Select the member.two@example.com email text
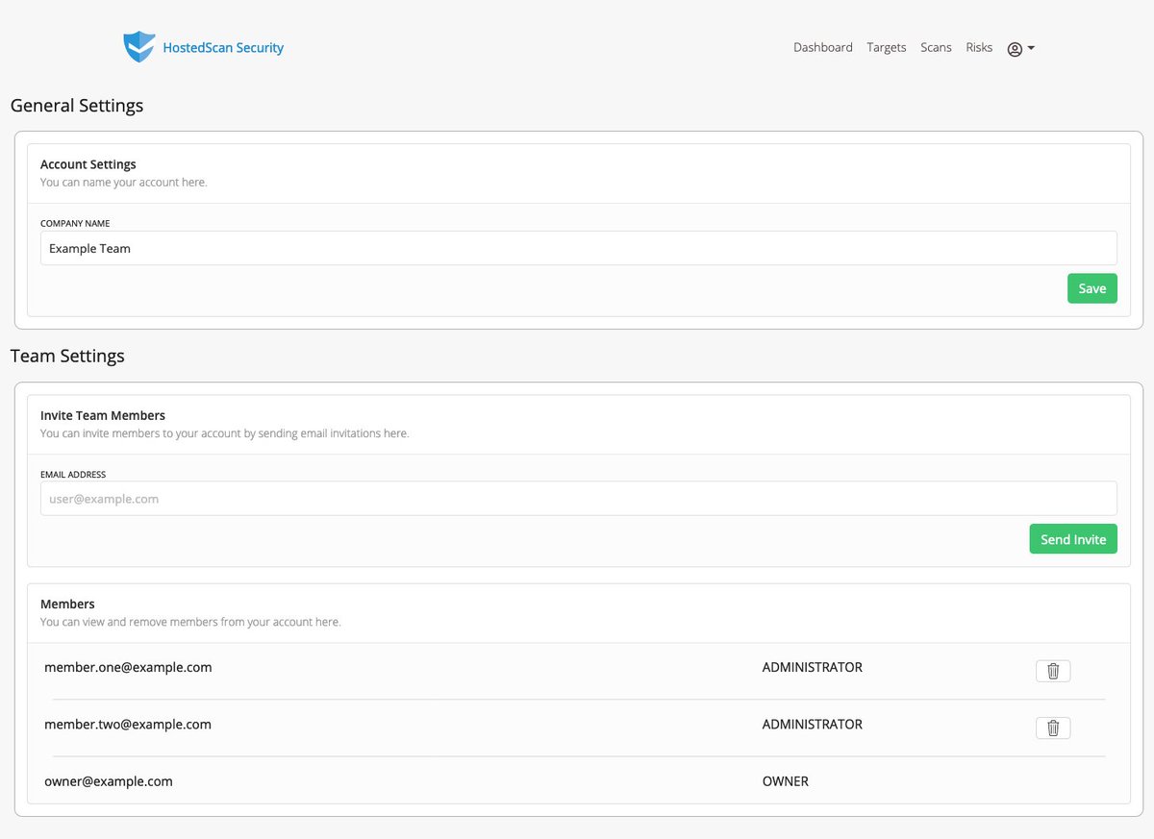 click(128, 724)
